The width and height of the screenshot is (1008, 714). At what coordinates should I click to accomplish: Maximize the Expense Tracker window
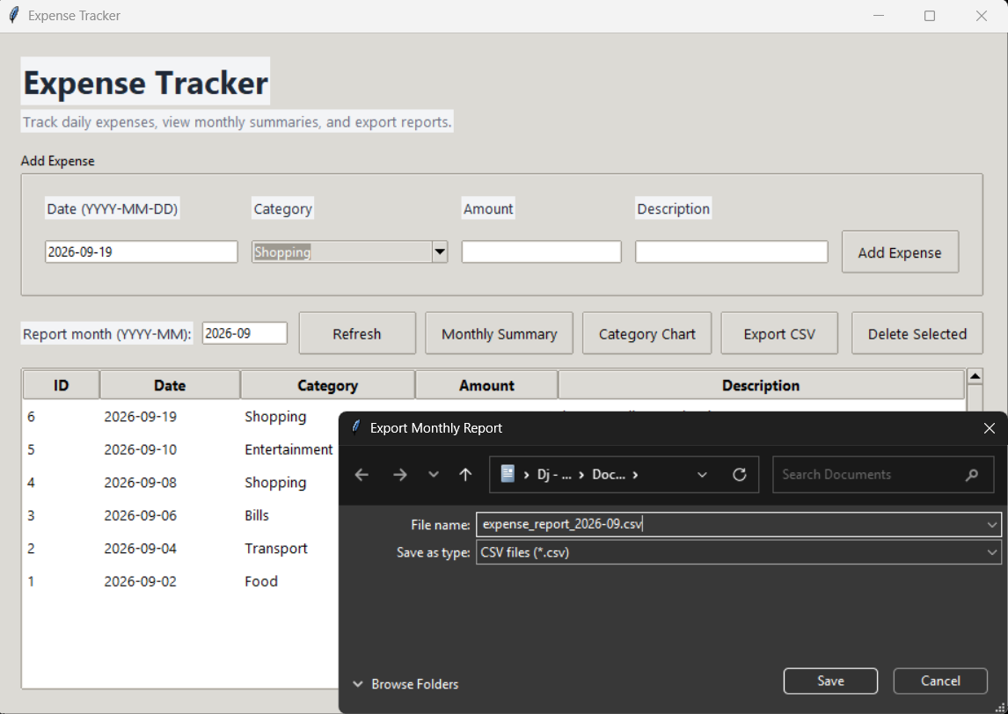[930, 16]
